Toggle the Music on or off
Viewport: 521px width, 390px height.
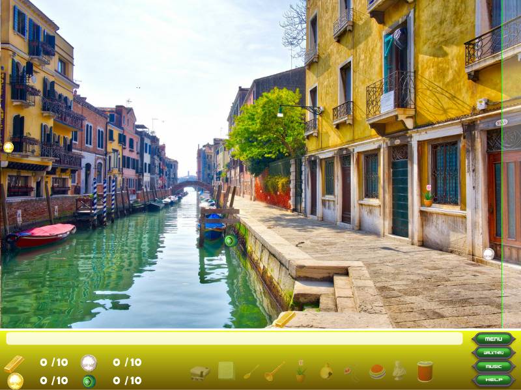point(492,367)
